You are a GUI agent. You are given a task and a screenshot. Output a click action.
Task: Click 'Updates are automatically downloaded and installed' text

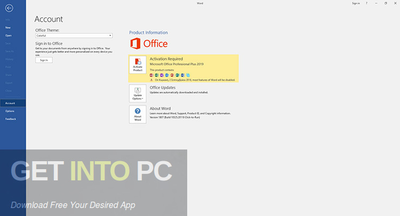click(x=179, y=93)
